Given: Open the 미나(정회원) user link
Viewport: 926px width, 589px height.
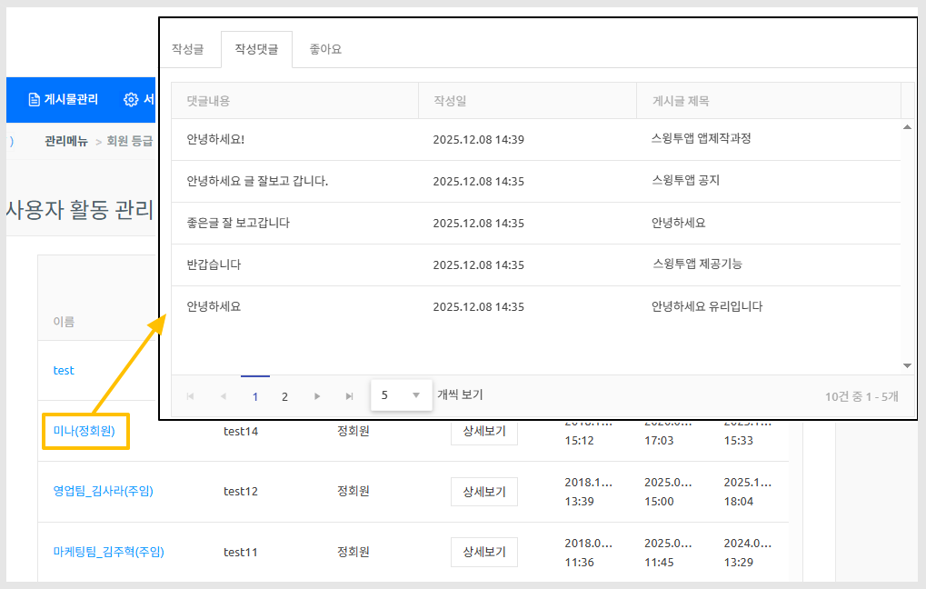Looking at the screenshot, I should pyautogui.click(x=85, y=431).
